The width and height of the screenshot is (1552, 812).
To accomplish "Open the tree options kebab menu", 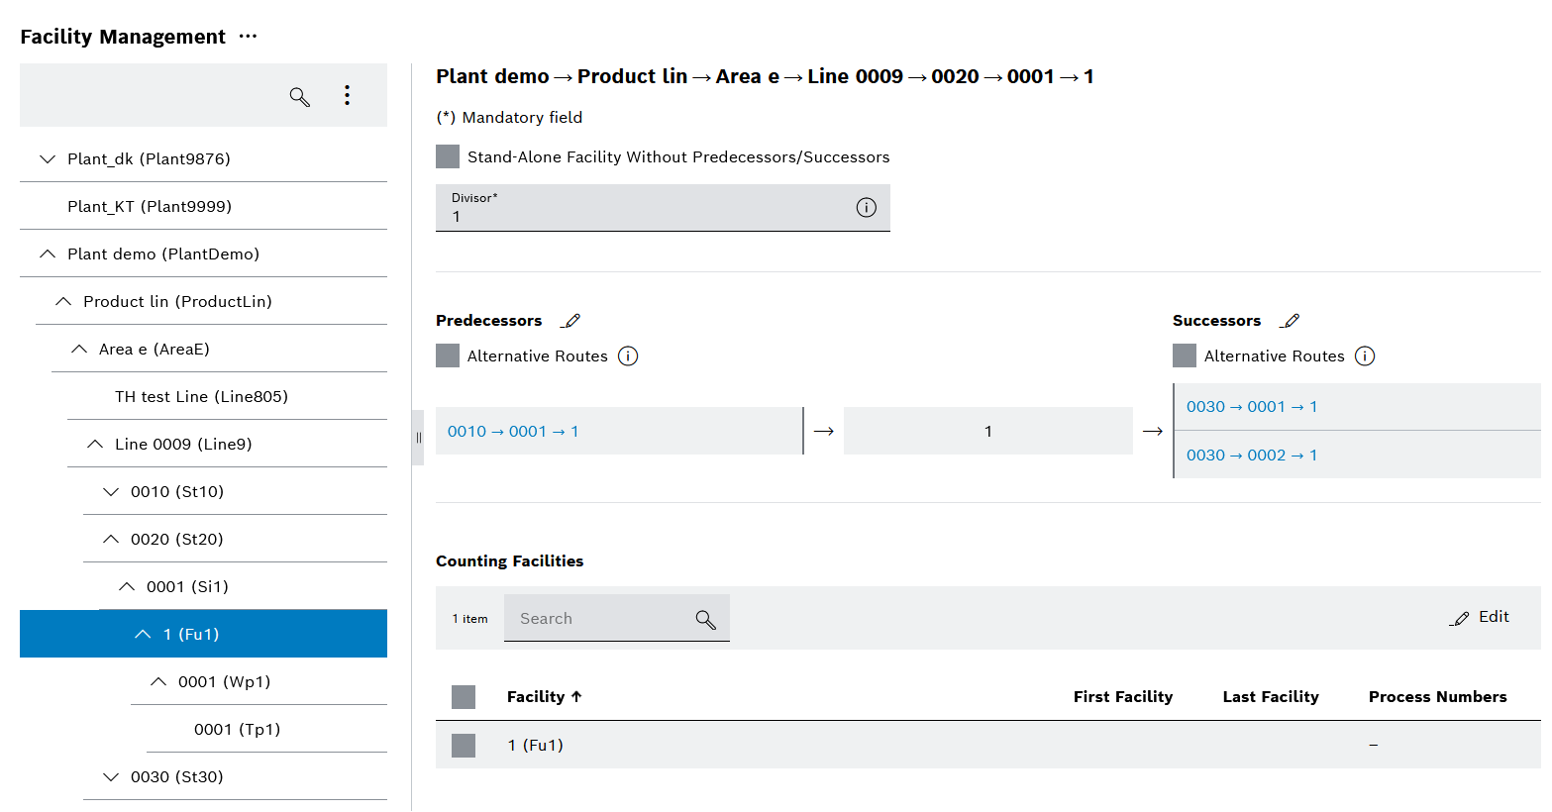I will 347,96.
